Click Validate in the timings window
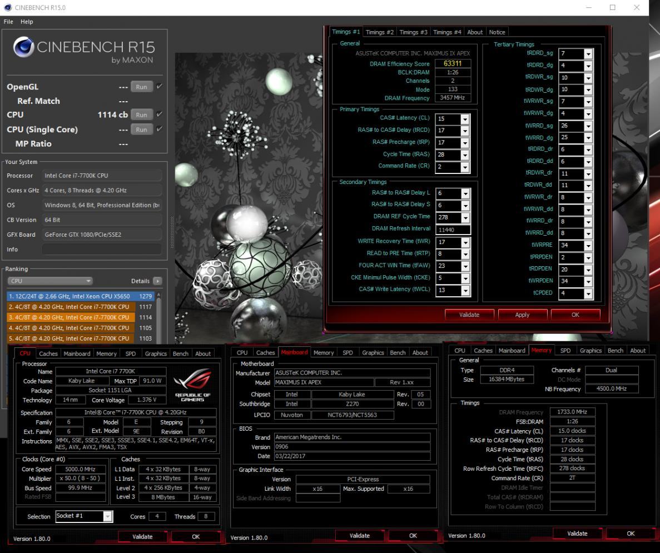660x553 pixels. (x=469, y=315)
